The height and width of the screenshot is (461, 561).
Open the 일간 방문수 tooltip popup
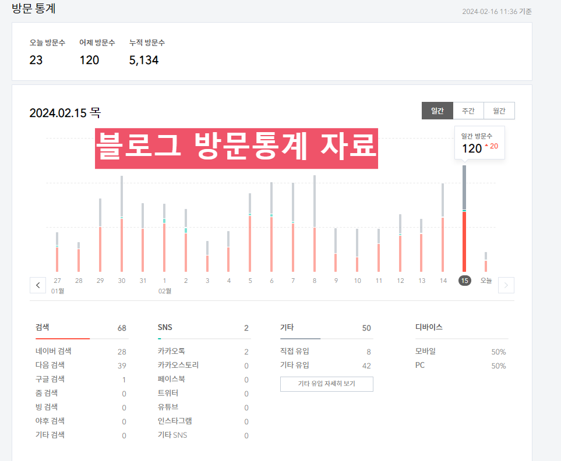coord(479,143)
